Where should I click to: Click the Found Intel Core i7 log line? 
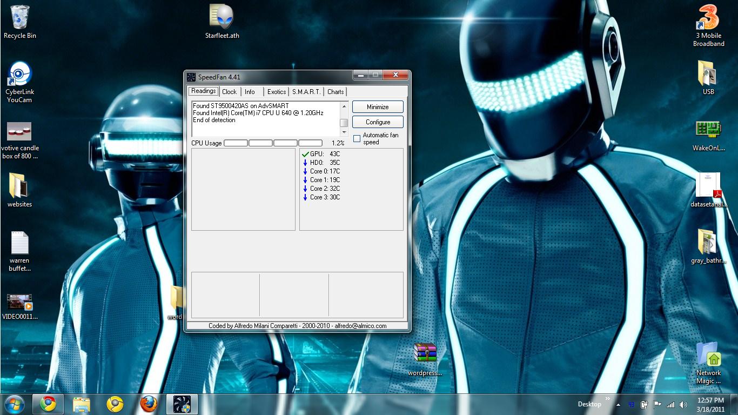tap(258, 113)
